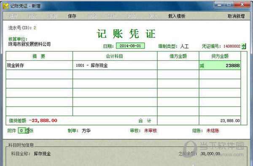Click the account full name 库存现金
The width and height of the screenshot is (253, 166).
pyautogui.click(x=42, y=154)
